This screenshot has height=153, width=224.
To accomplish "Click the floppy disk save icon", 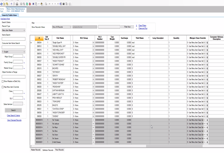I will pyautogui.click(x=21, y=4).
